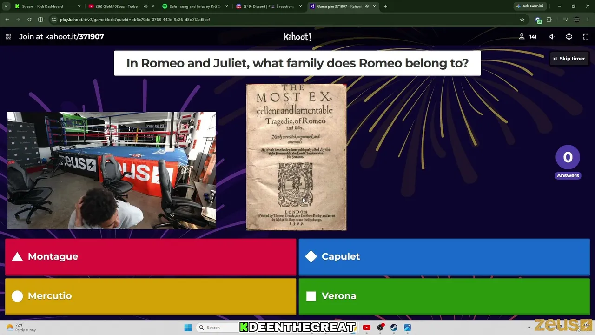The image size is (595, 335).
Task: Go forward in browser history
Action: (x=18, y=20)
